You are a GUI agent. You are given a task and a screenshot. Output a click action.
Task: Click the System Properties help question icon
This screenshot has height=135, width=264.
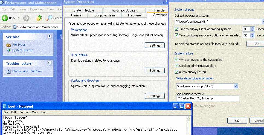click(166, 2)
